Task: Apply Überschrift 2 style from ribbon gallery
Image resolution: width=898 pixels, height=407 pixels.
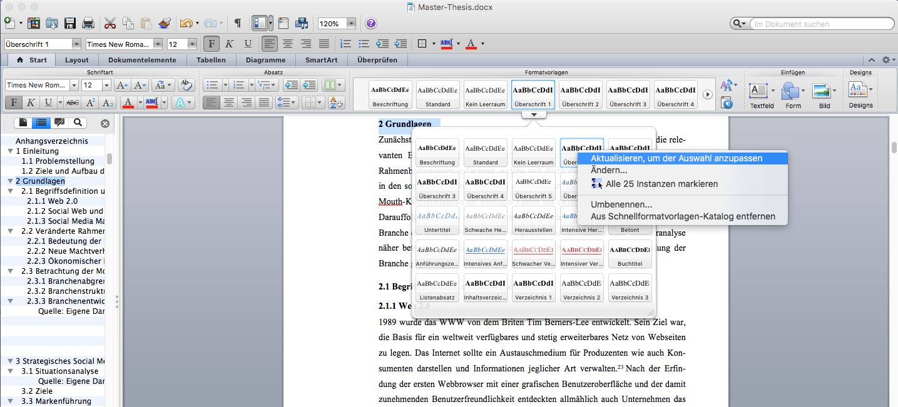Action: click(x=580, y=94)
